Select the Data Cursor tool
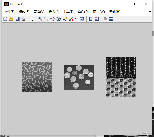This screenshot has width=154, height=137. [65, 19]
